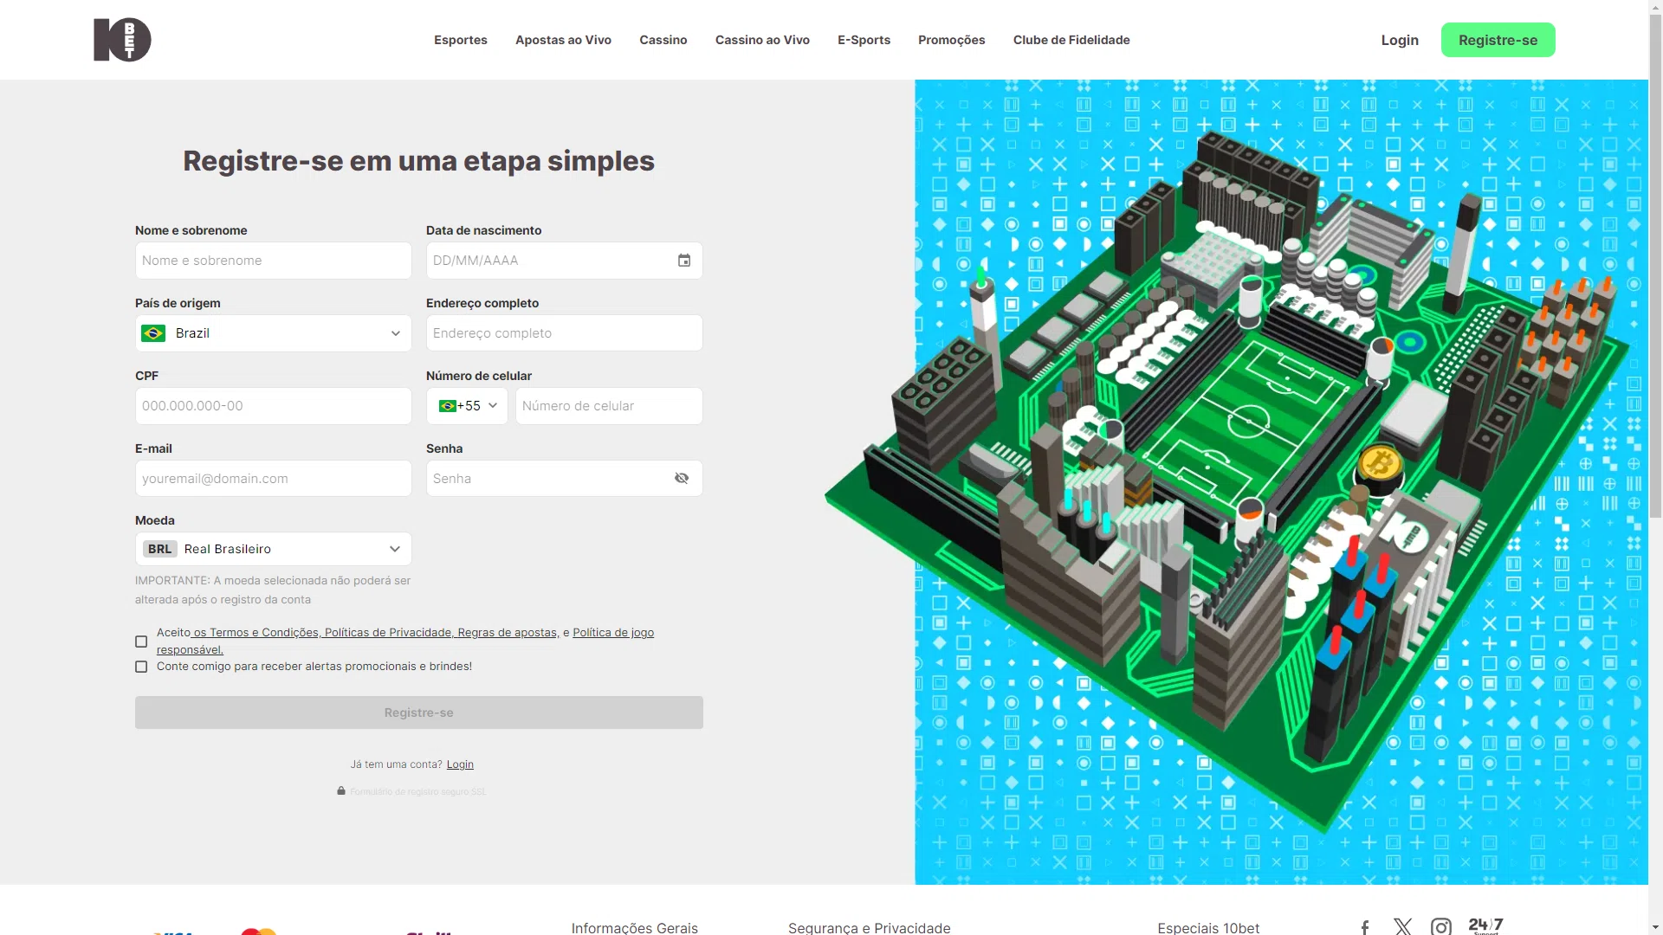Click the BRL currency badge in Moeda field
The width and height of the screenshot is (1663, 935).
[x=159, y=549]
